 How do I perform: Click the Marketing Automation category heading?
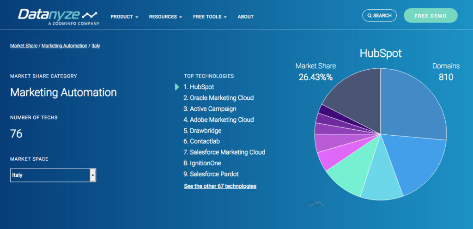pos(63,92)
